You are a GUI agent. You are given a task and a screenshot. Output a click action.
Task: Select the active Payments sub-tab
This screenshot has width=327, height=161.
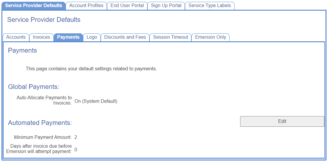(68, 37)
